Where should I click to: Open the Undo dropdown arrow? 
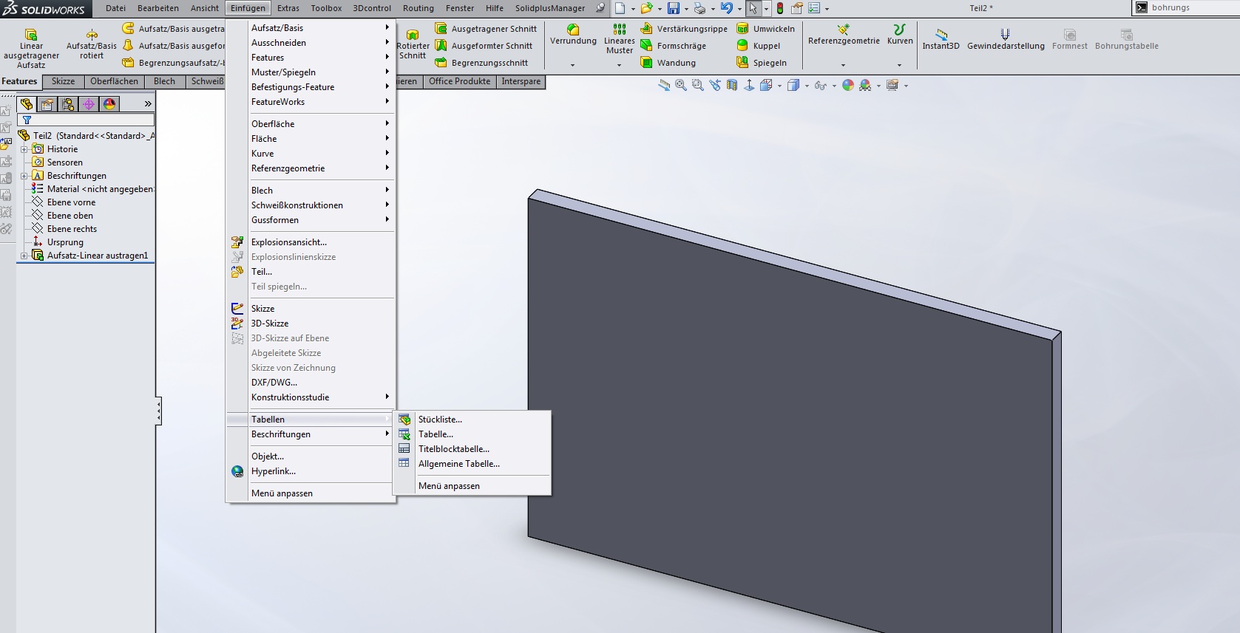(x=739, y=9)
